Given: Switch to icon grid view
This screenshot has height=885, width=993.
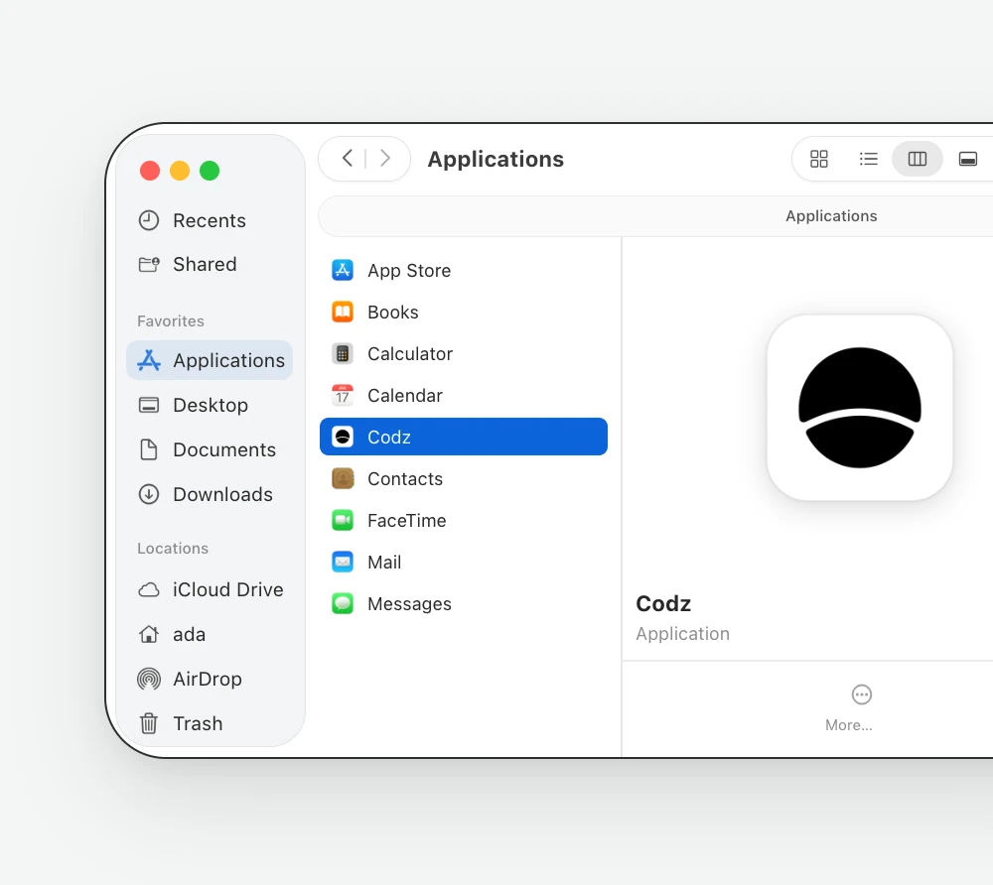Looking at the screenshot, I should [819, 159].
